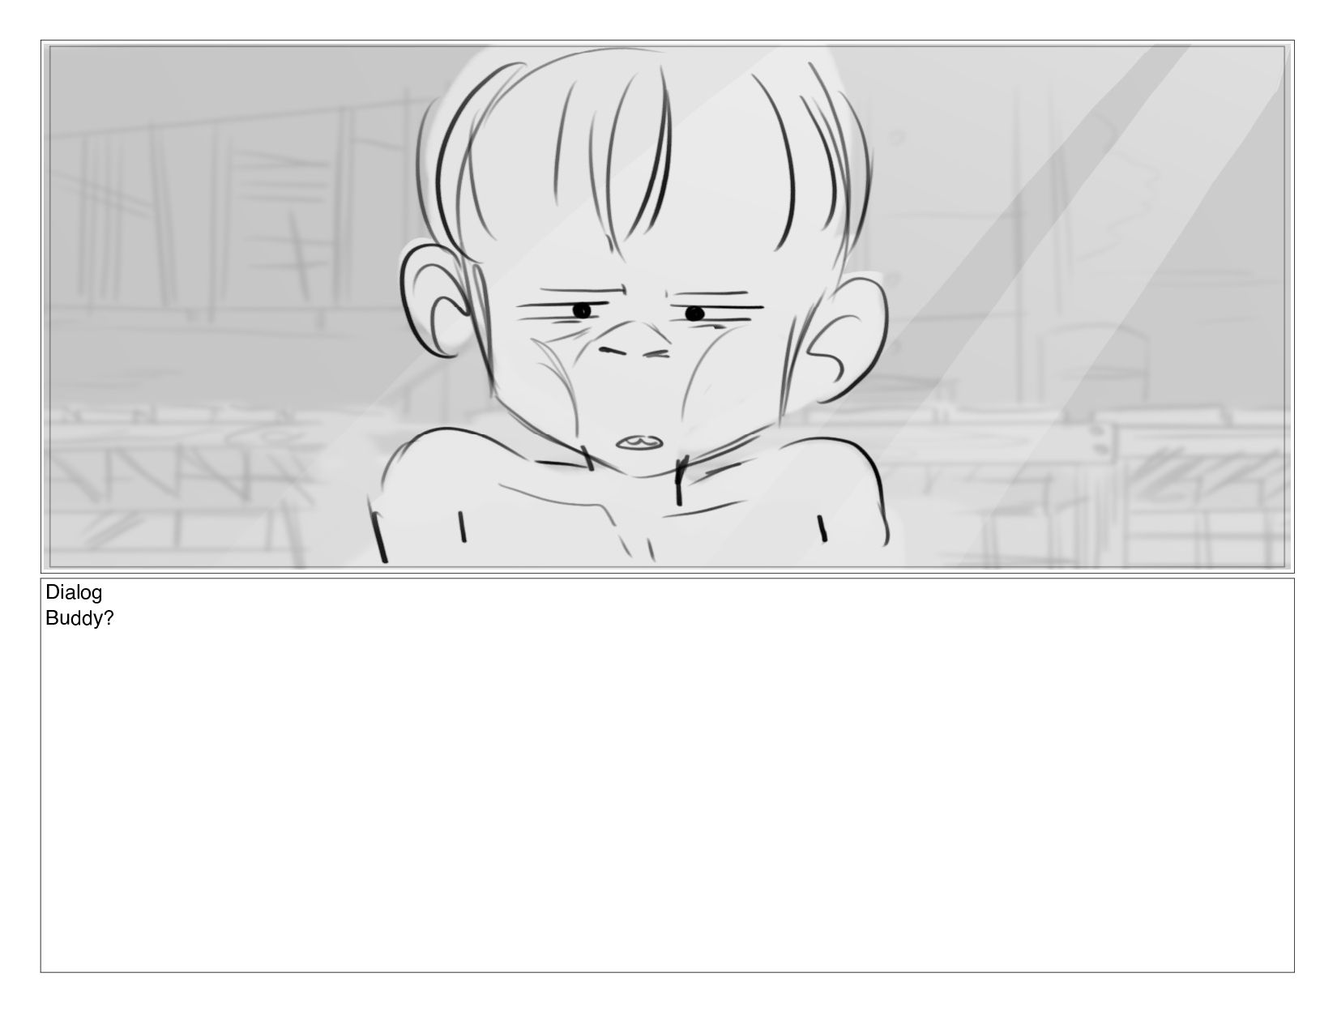
Task: Click the "Dialog" label text
Action: 74,593
